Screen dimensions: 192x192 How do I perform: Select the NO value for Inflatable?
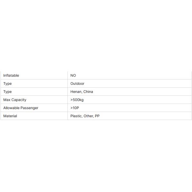tap(73, 76)
